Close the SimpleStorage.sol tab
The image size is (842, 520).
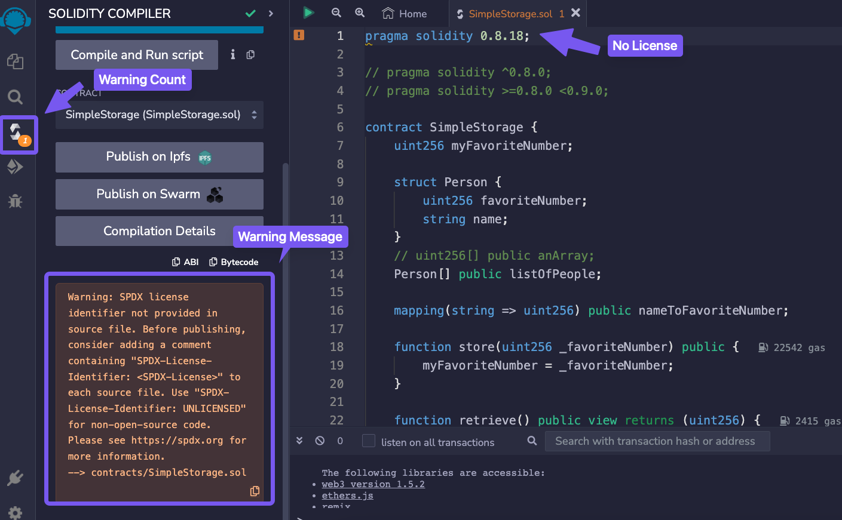point(576,13)
